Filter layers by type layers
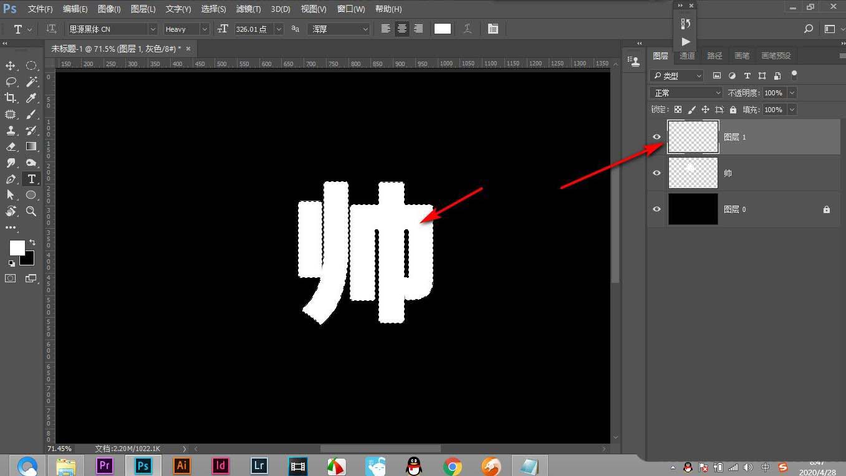This screenshot has width=846, height=476. (x=747, y=75)
